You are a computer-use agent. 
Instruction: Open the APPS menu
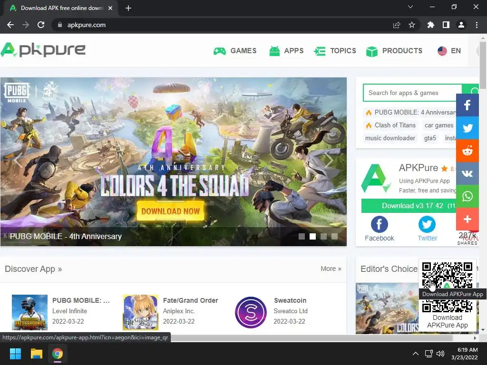[286, 50]
